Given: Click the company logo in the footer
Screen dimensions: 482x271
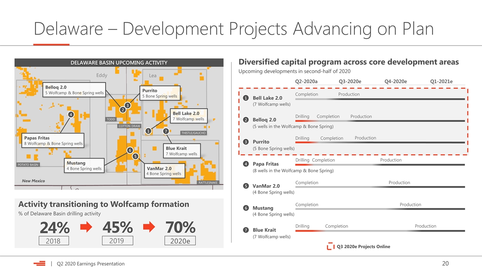Looking at the screenshot, I should click(x=39, y=263).
